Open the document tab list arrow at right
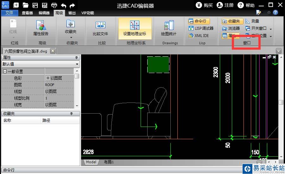The width and height of the screenshot is (285, 174). click(278, 51)
